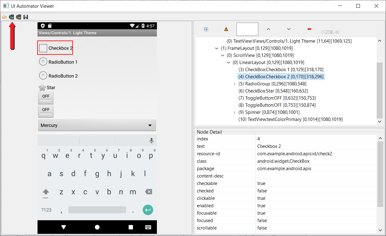This screenshot has width=386, height=236.
Task: Tap the emulator Home button in preview
Action: point(97,227)
